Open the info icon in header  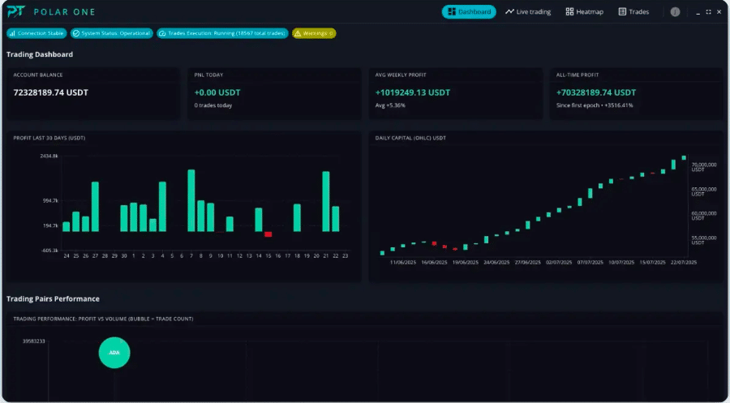pos(675,12)
